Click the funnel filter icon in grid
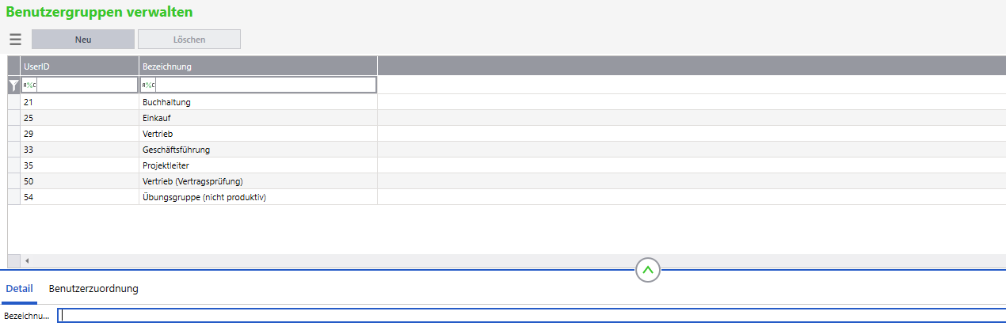Viewport: 1006px width, 334px height. 13,85
